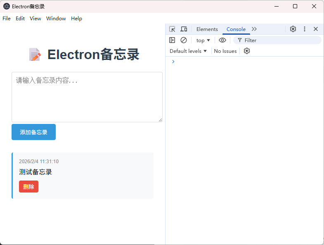Delete the 测试备忘录 memo with 删除

(x=28, y=187)
